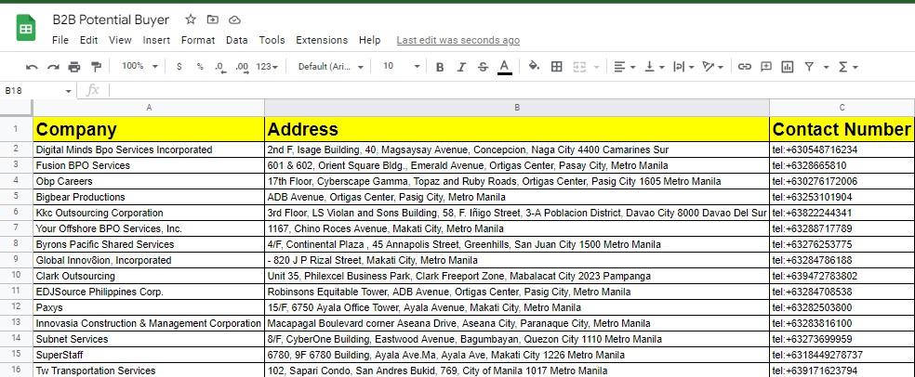Open the font size dropdown

[401, 67]
